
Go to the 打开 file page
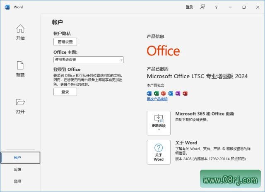click(20, 106)
